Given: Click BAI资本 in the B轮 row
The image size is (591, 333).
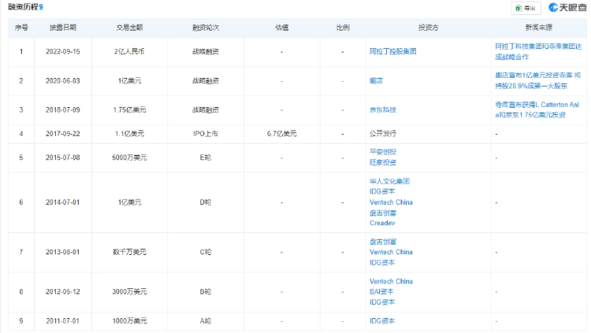Looking at the screenshot, I should click(x=381, y=291).
